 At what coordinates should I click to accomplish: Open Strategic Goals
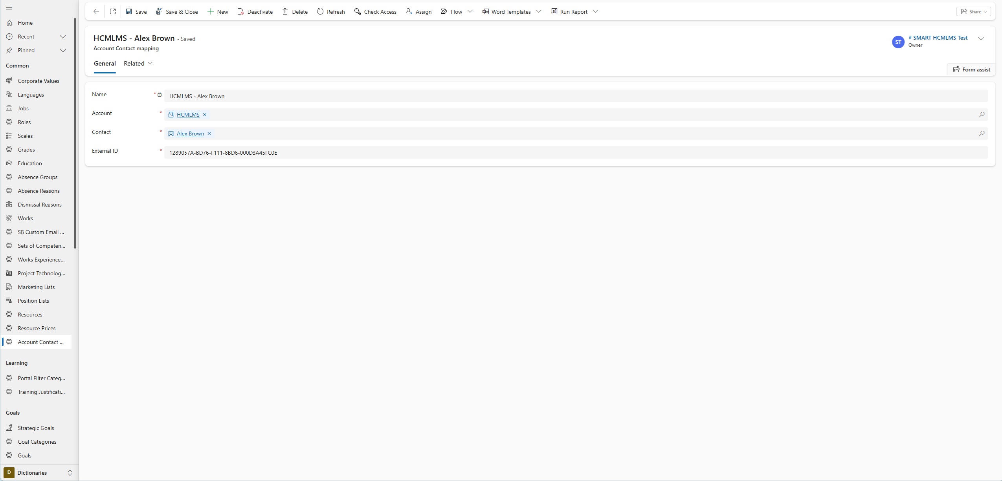36,428
